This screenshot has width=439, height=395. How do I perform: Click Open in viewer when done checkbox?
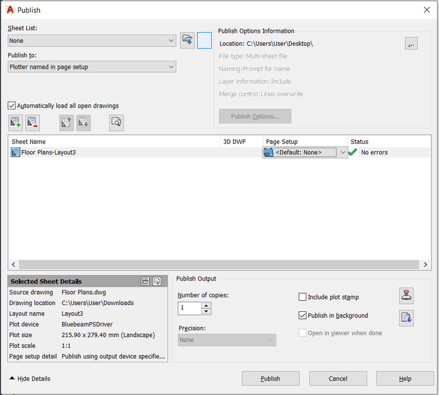coord(303,333)
